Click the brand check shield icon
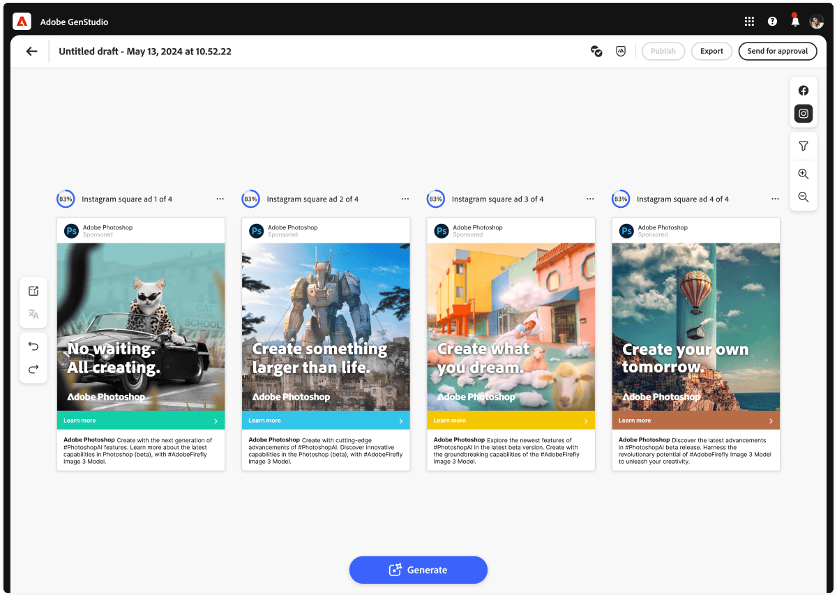 [x=621, y=51]
